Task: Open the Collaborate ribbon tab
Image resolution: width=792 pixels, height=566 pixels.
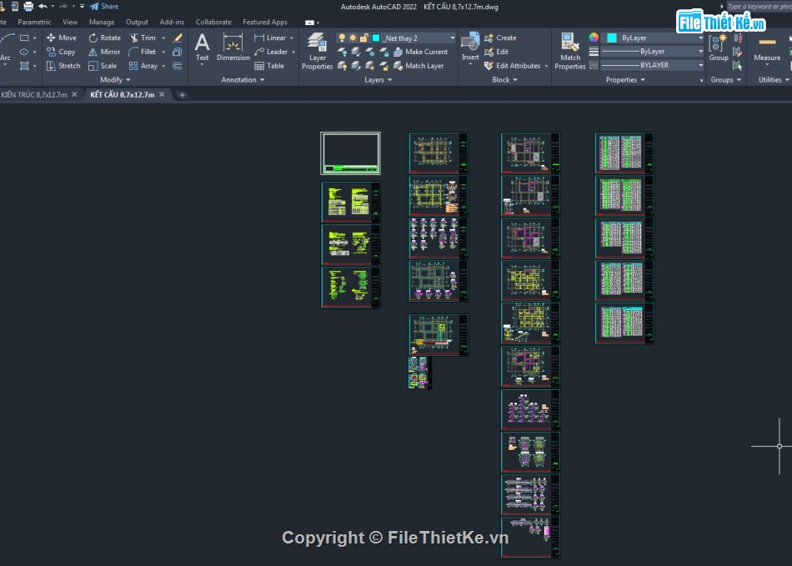Action: coord(213,23)
